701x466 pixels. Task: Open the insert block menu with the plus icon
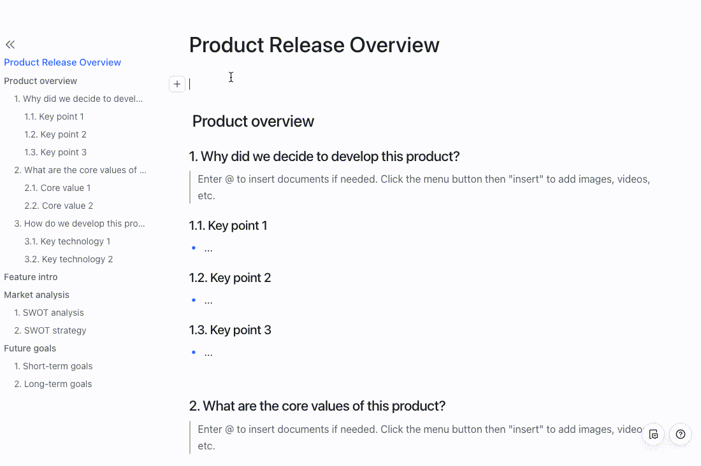tap(177, 83)
